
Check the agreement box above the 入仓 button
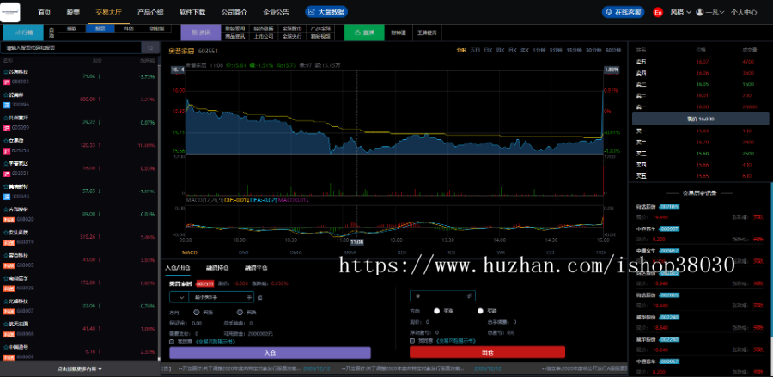(x=172, y=341)
